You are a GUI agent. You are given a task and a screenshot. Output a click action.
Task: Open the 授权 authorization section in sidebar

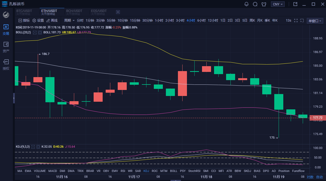[x=6, y=65]
